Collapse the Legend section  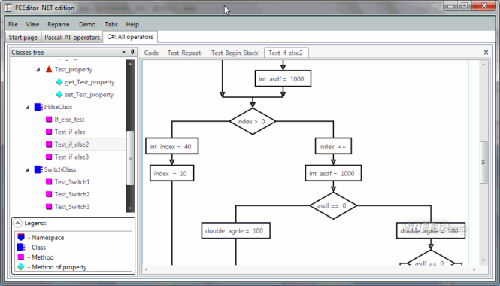17,223
